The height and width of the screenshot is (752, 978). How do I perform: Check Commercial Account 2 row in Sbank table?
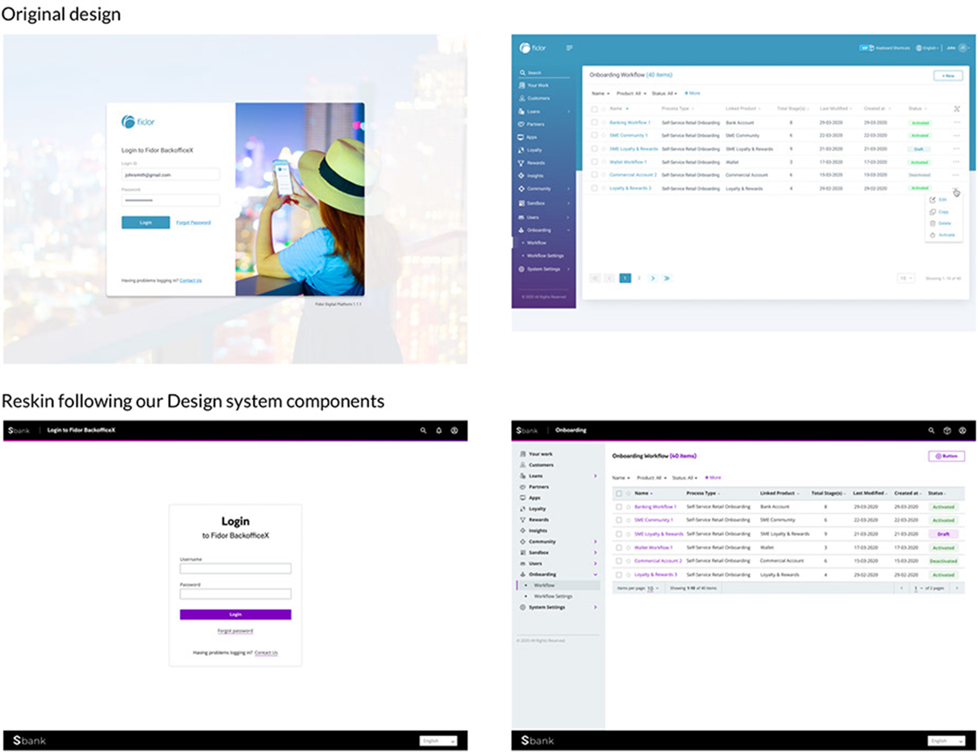pos(619,561)
